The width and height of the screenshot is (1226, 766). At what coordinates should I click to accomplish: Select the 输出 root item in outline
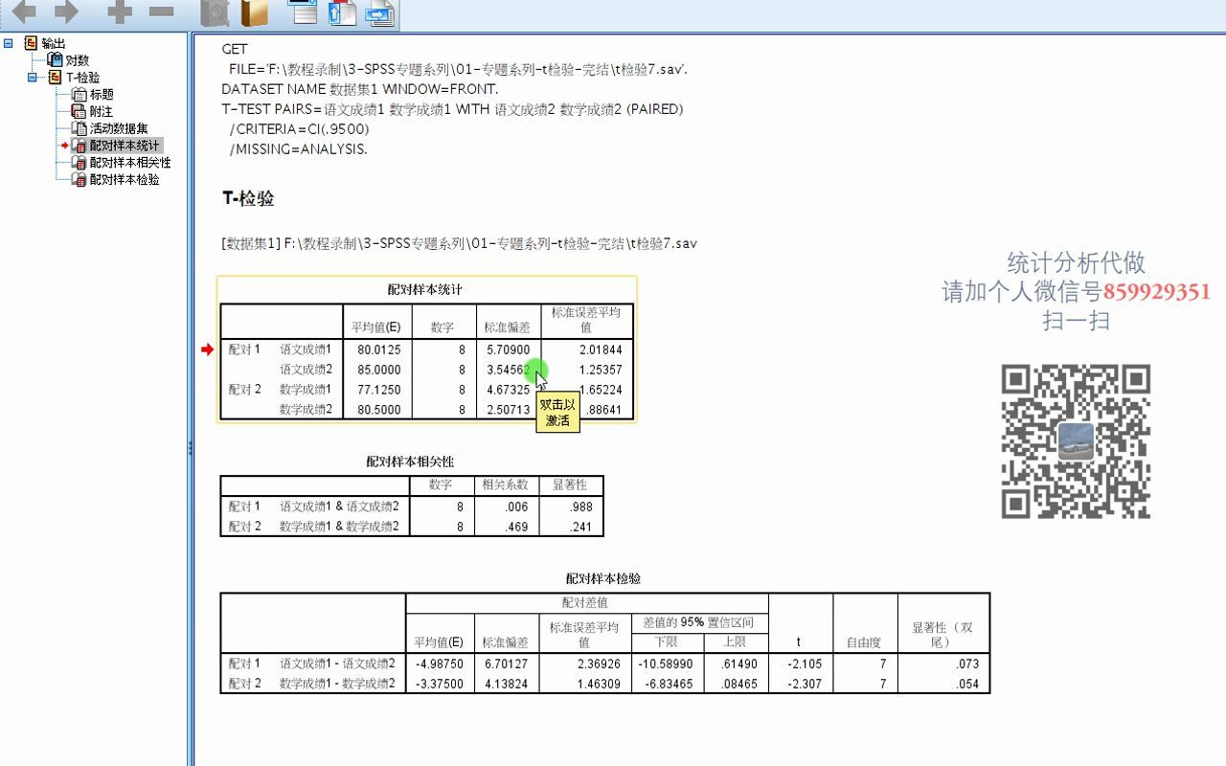(54, 43)
